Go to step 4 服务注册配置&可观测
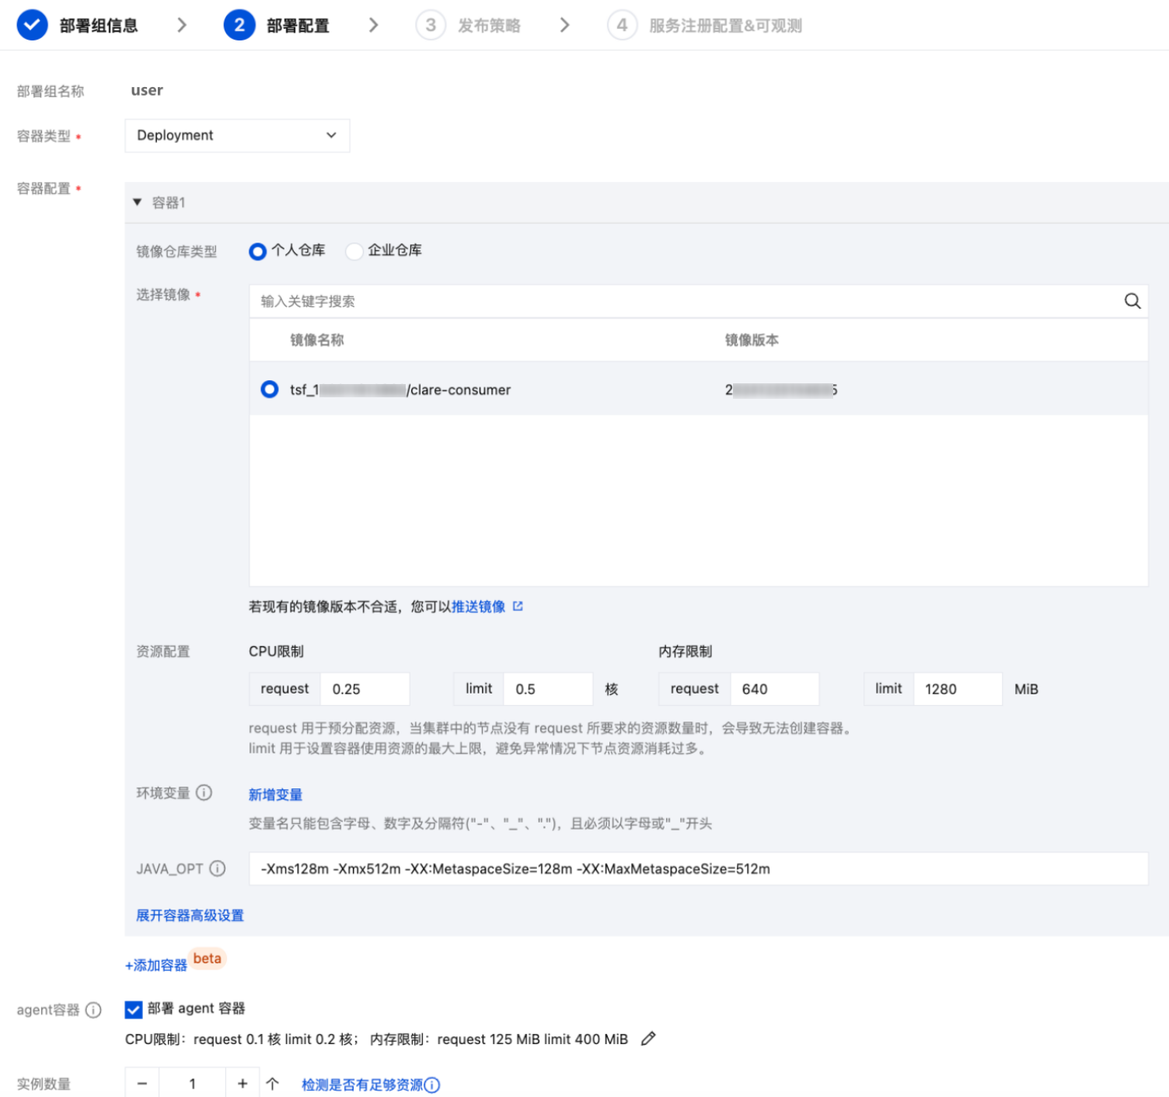The height and width of the screenshot is (1097, 1169). (704, 25)
